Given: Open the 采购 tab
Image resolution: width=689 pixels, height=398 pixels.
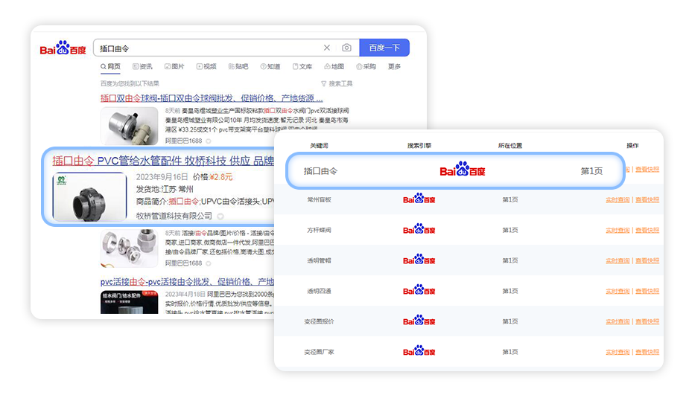Looking at the screenshot, I should pyautogui.click(x=366, y=67).
